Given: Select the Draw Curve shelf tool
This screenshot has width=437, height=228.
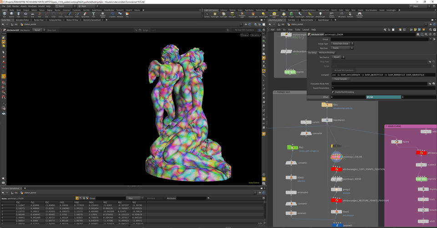Looking at the screenshot, I should (x=69, y=14).
